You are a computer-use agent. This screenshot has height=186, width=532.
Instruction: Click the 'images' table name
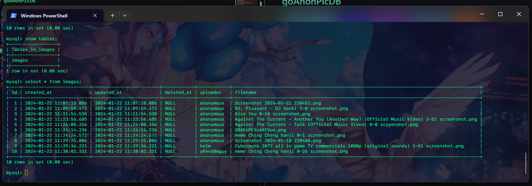(20, 60)
